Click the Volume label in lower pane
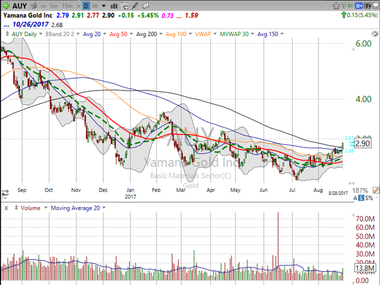Image resolution: width=380 pixels, height=285 pixels. click(x=30, y=208)
